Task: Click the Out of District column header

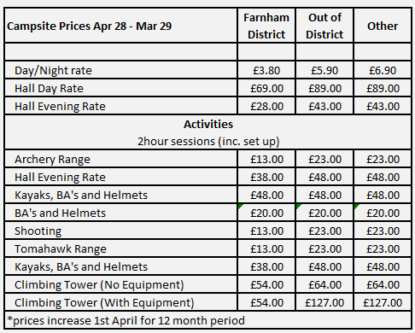Action: pos(324,26)
